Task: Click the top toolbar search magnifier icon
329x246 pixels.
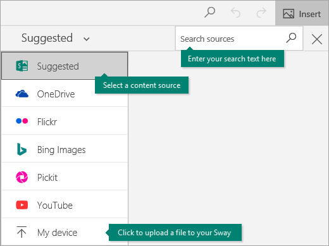Action: [x=209, y=13]
